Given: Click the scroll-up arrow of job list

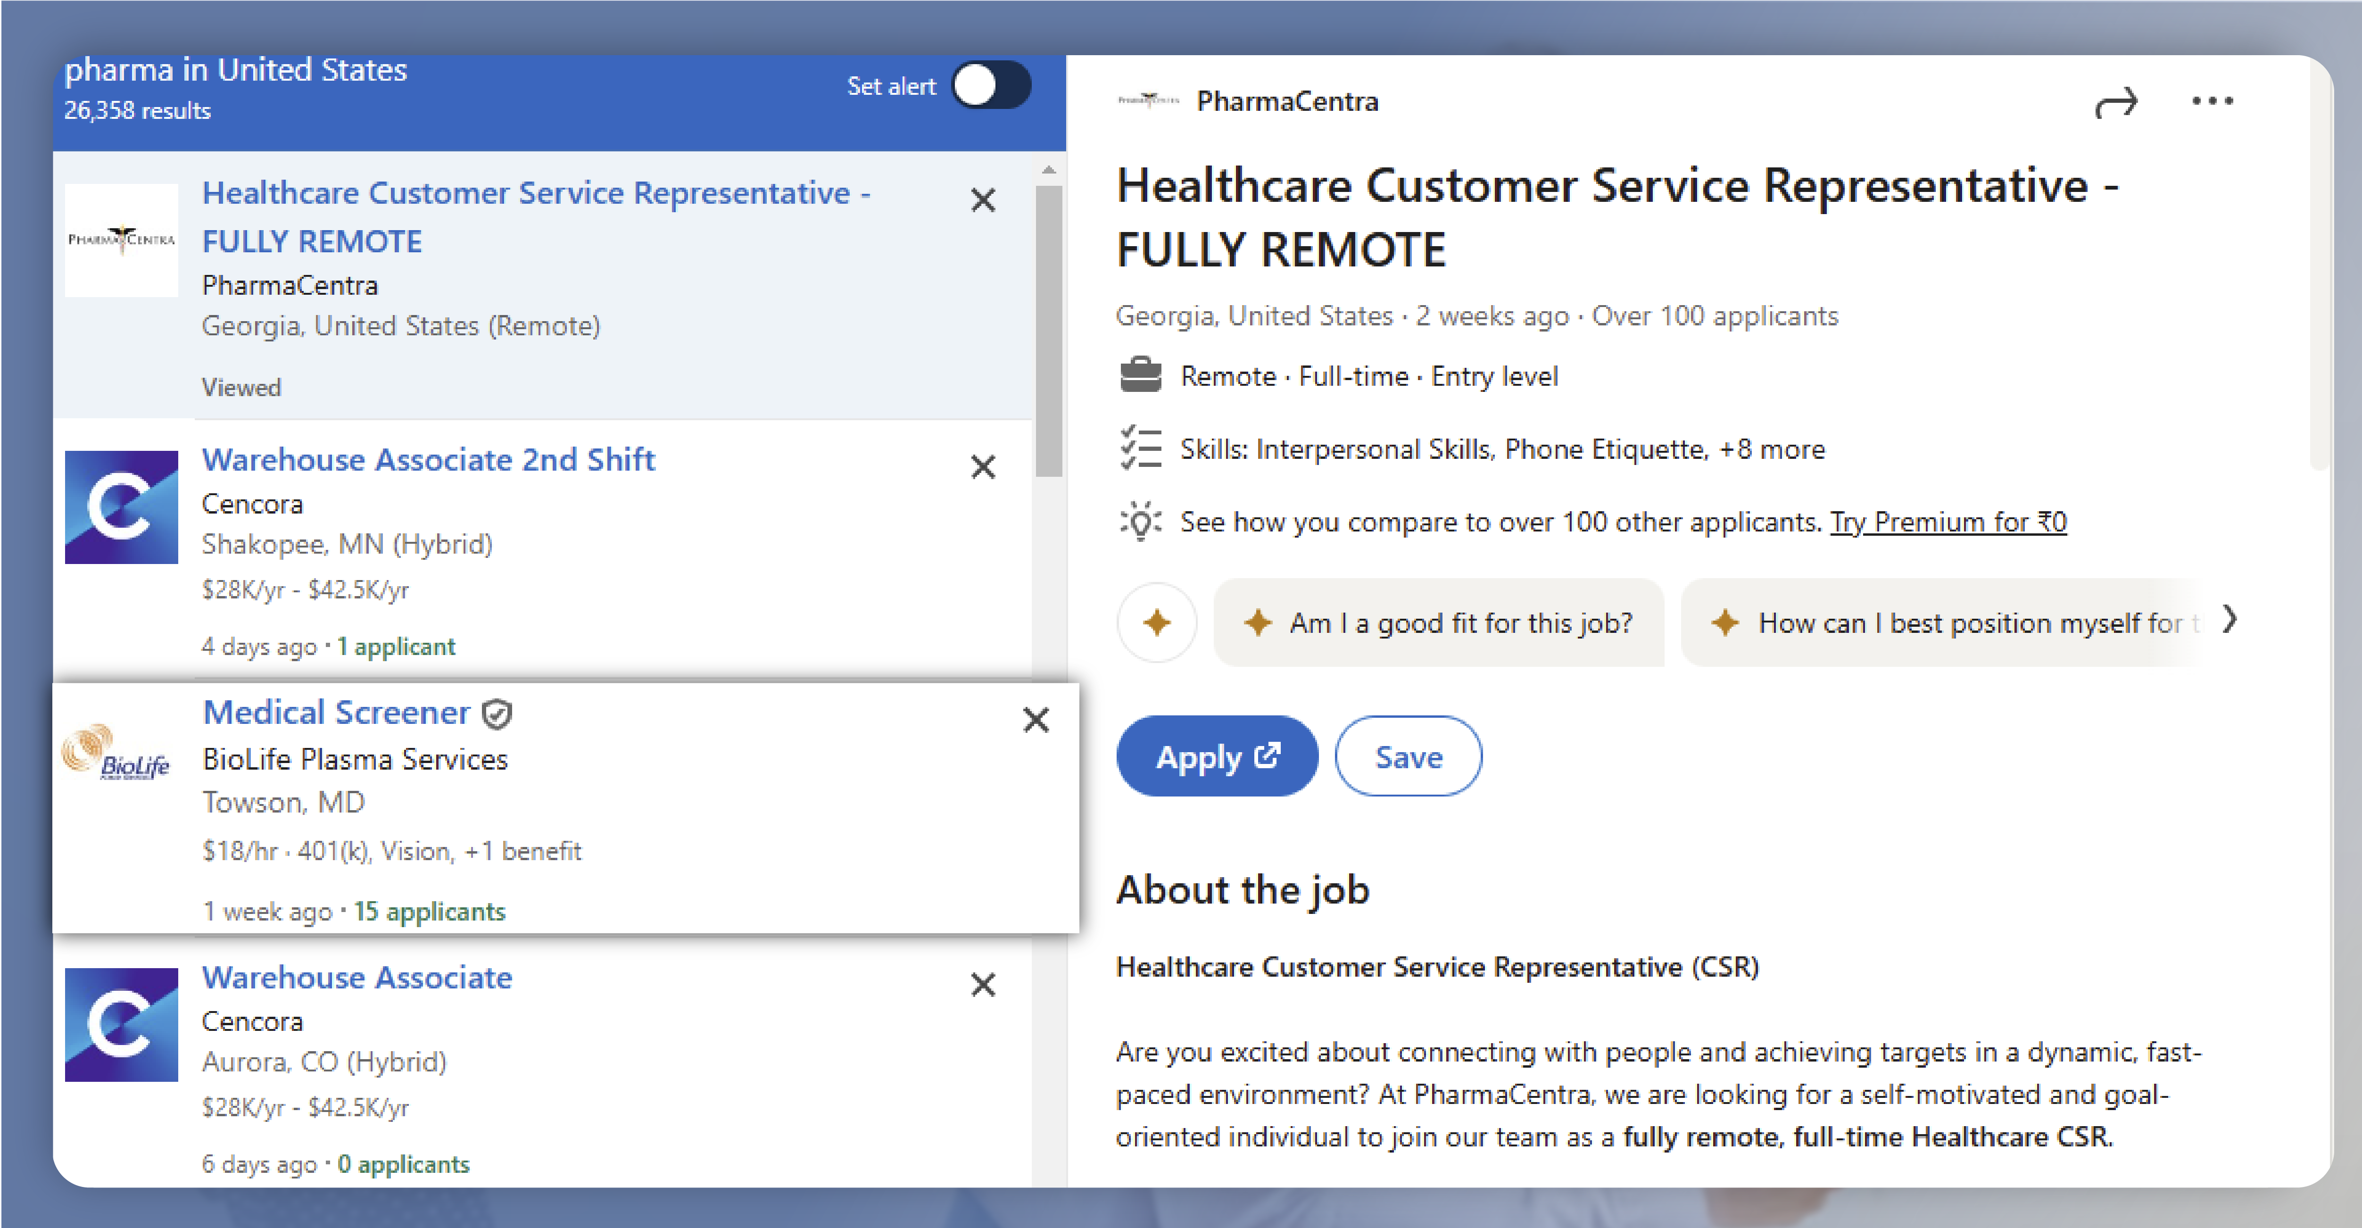Looking at the screenshot, I should 1049,170.
